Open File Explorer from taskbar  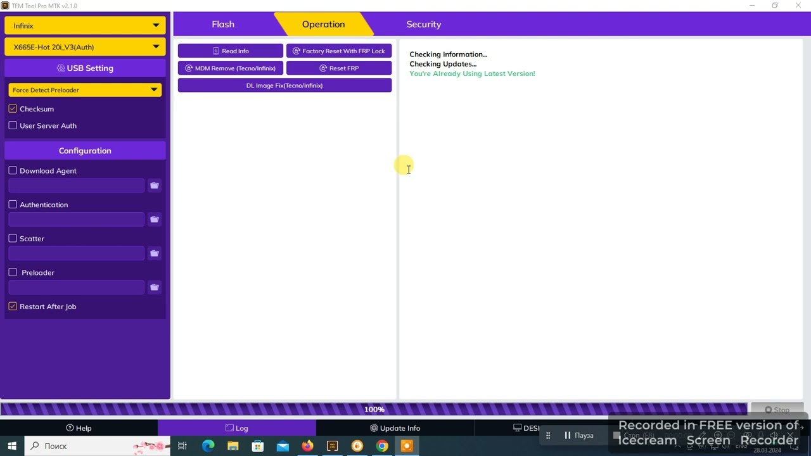233,446
